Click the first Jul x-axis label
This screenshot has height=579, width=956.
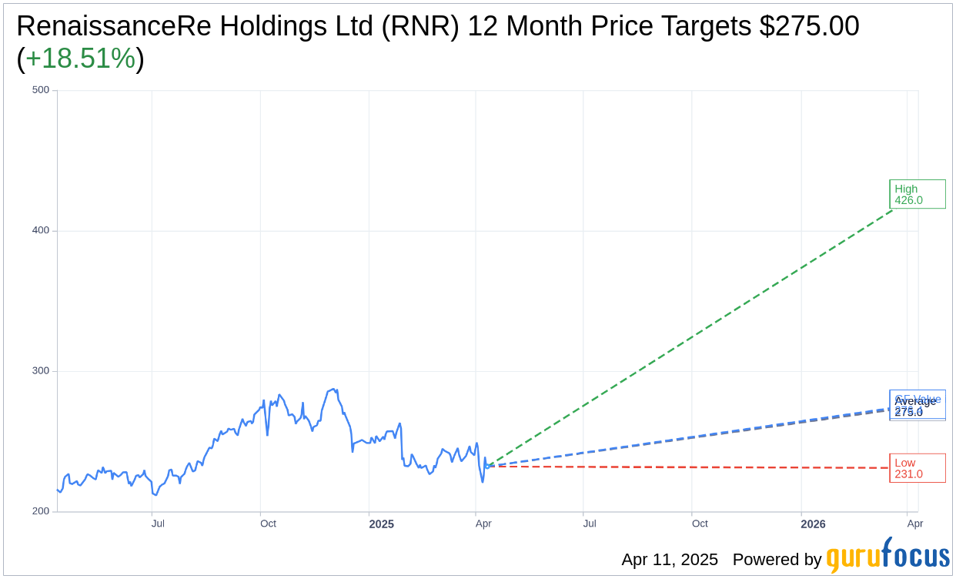158,524
